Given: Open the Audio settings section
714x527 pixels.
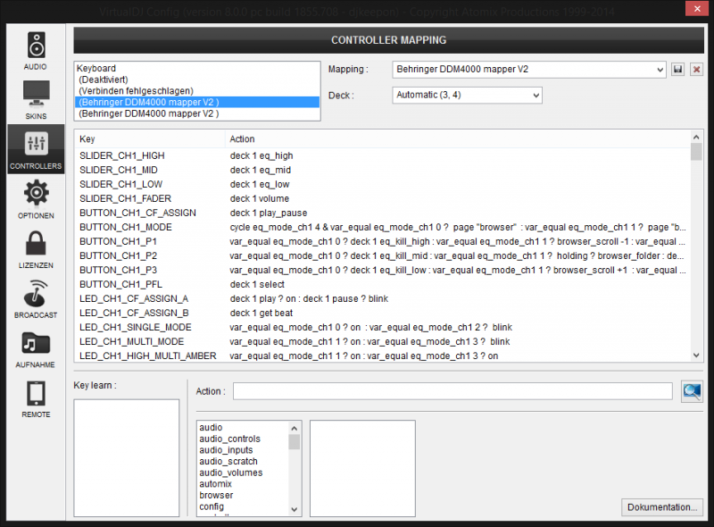Looking at the screenshot, I should [x=36, y=50].
